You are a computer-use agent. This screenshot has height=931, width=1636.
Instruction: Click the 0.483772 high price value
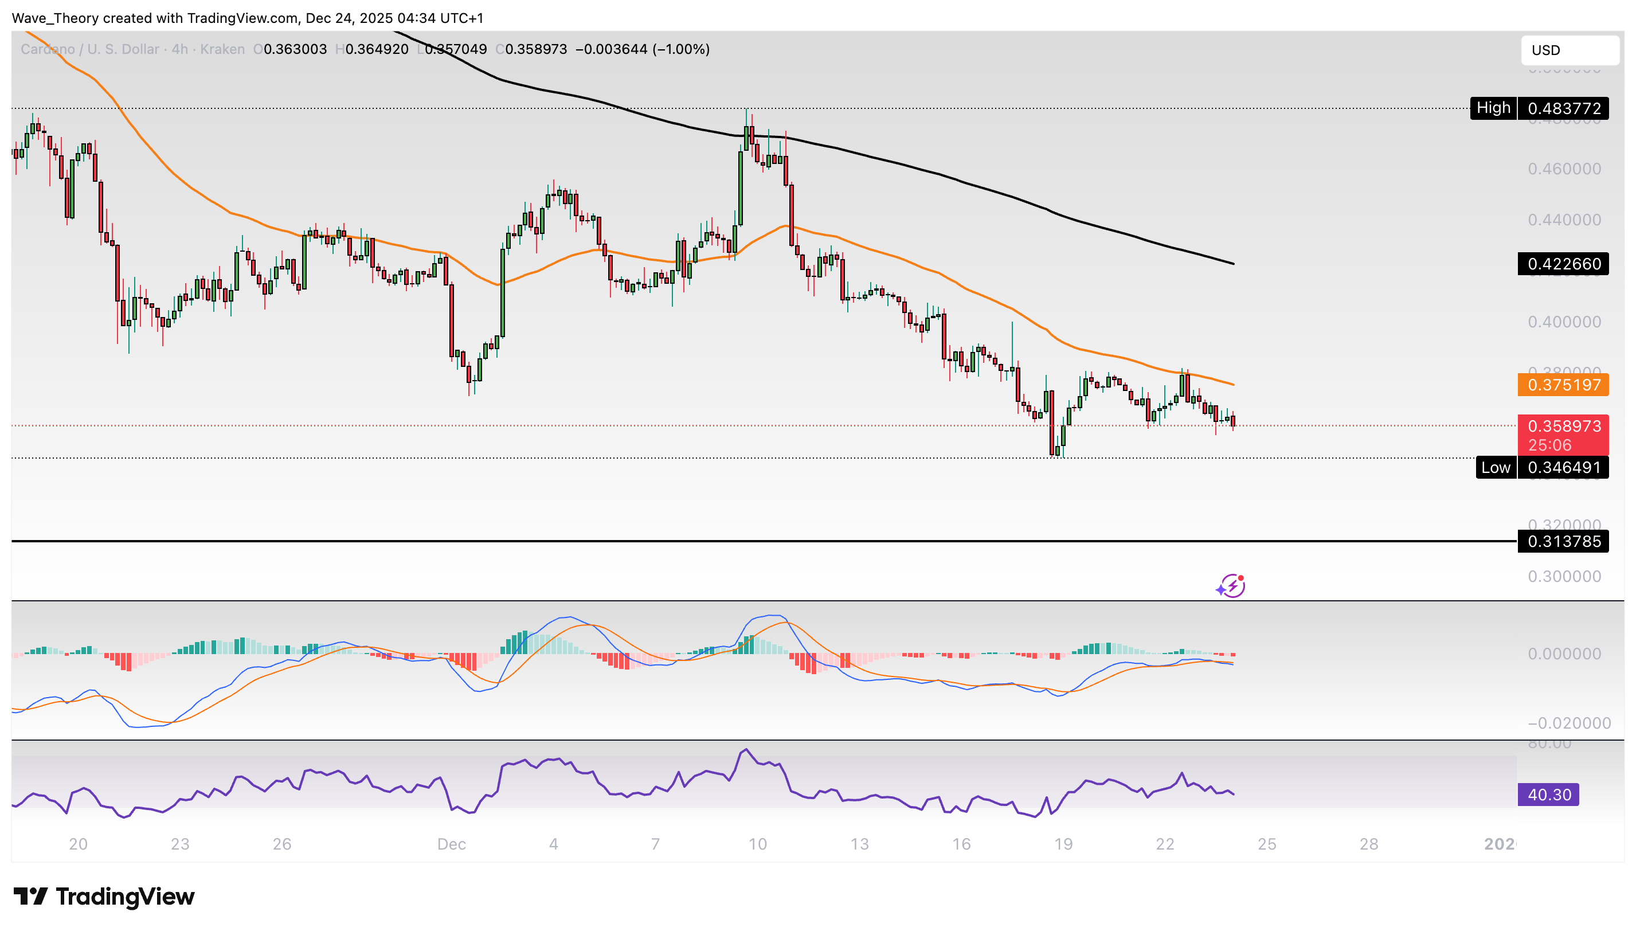pyautogui.click(x=1564, y=109)
